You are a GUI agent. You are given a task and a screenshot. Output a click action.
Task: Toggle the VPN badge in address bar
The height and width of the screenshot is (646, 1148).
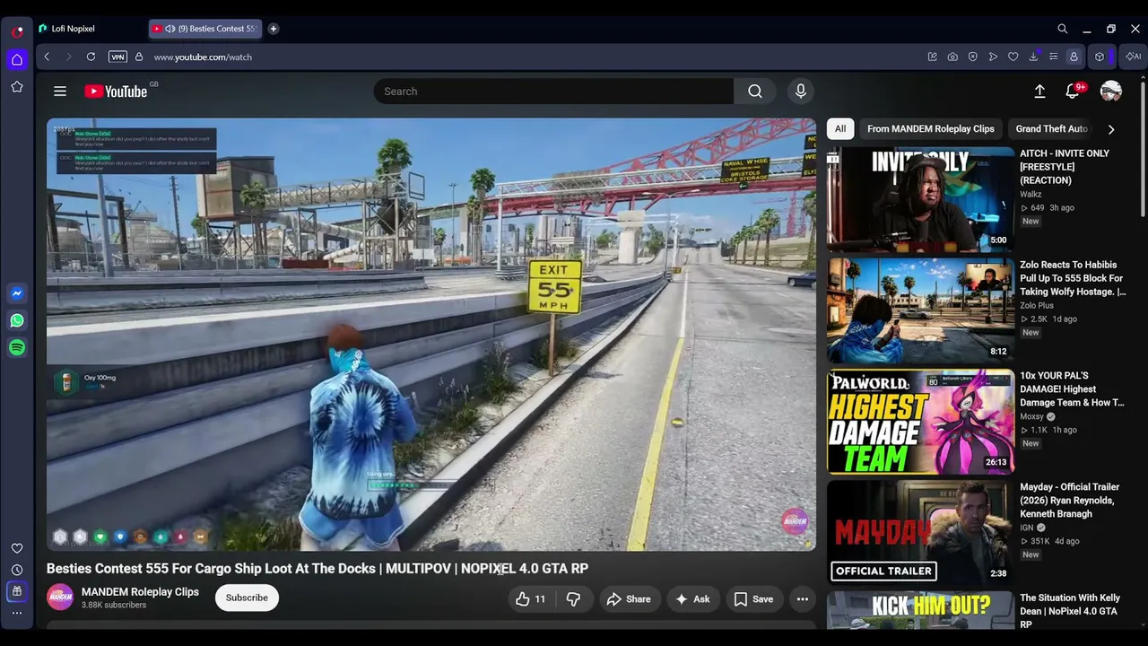(x=117, y=57)
